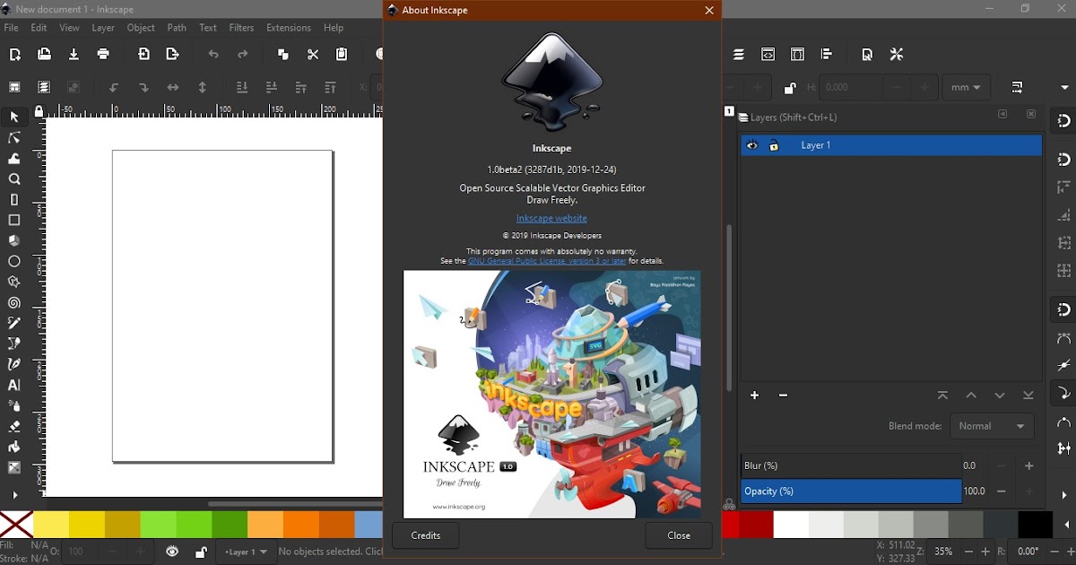
Task: Open the Inkscape website link
Action: [x=551, y=219]
